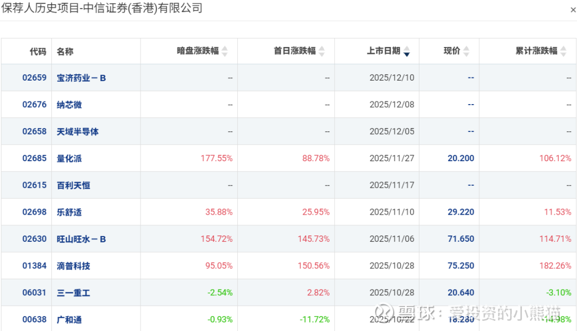
Task: Click current price 75.250
Action: pyautogui.click(x=461, y=265)
